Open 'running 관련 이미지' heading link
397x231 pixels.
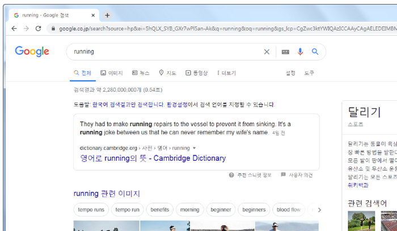(x=107, y=194)
